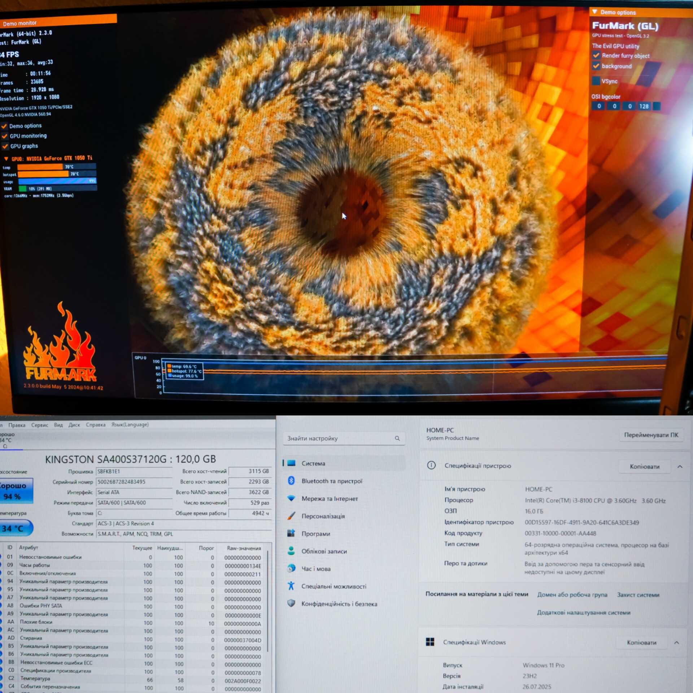
Task: Open Справка menu in CrystalDiskInfo
Action: [x=96, y=425]
